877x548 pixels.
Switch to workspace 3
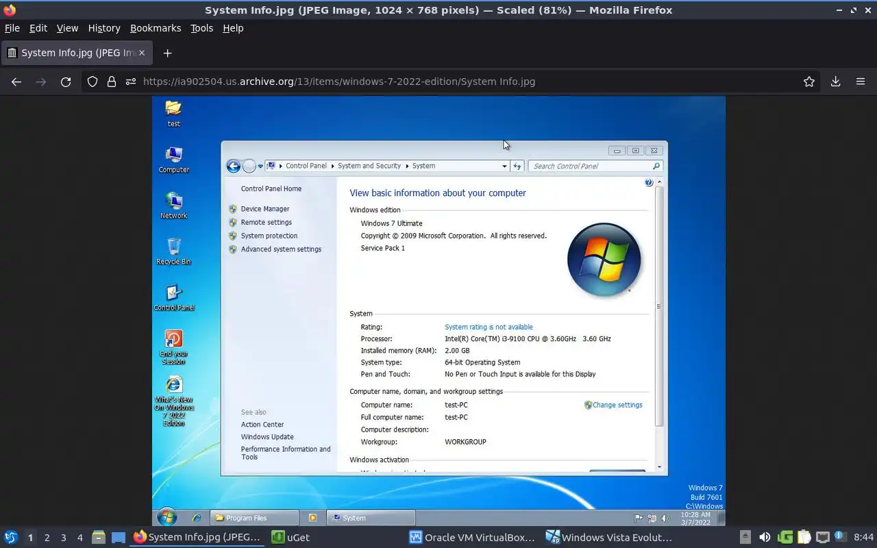pyautogui.click(x=64, y=538)
